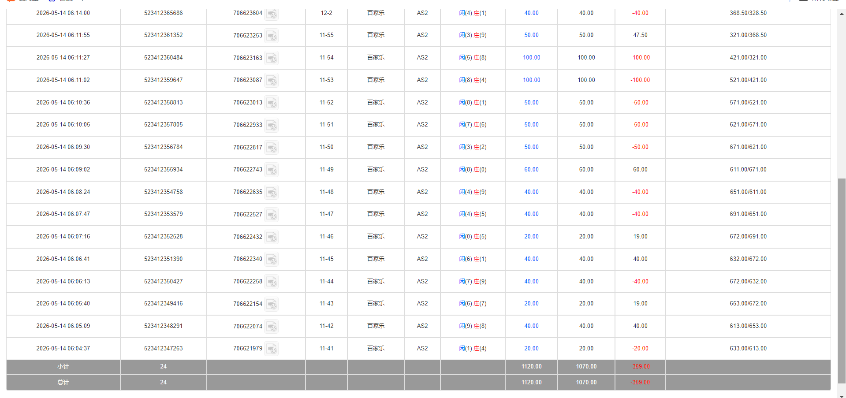Click order number 523412347263
Viewport: 846px width, 398px height.
[x=163, y=349]
